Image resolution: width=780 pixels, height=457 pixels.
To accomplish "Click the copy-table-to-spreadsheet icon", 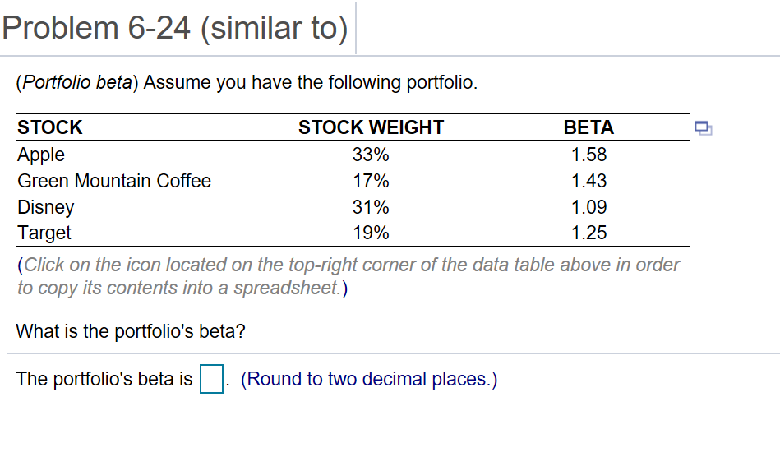I will [703, 127].
